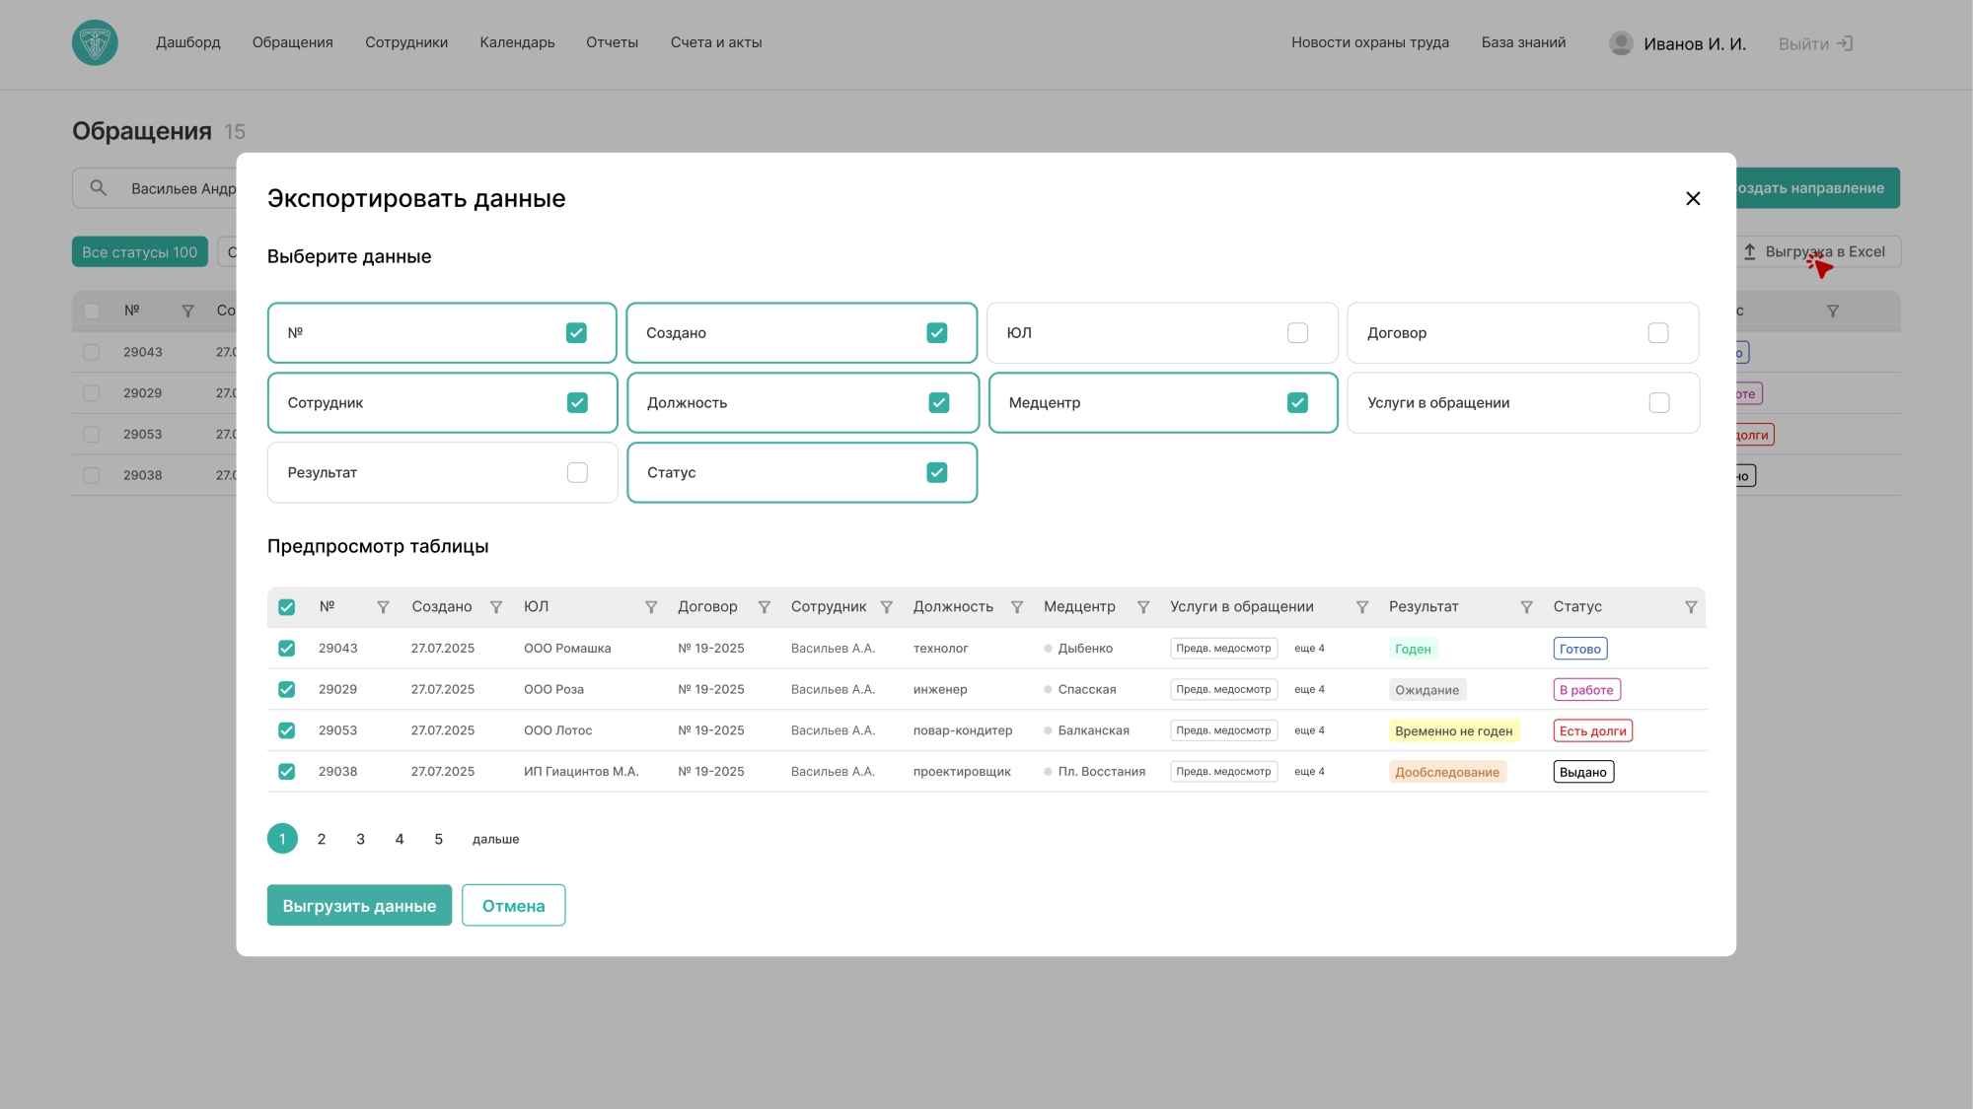The height and width of the screenshot is (1109, 1973).
Task: Close the export dialog with the X icon
Action: click(x=1693, y=199)
